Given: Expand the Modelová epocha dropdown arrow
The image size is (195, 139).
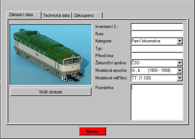Looking at the screenshot, I should tap(180, 70).
